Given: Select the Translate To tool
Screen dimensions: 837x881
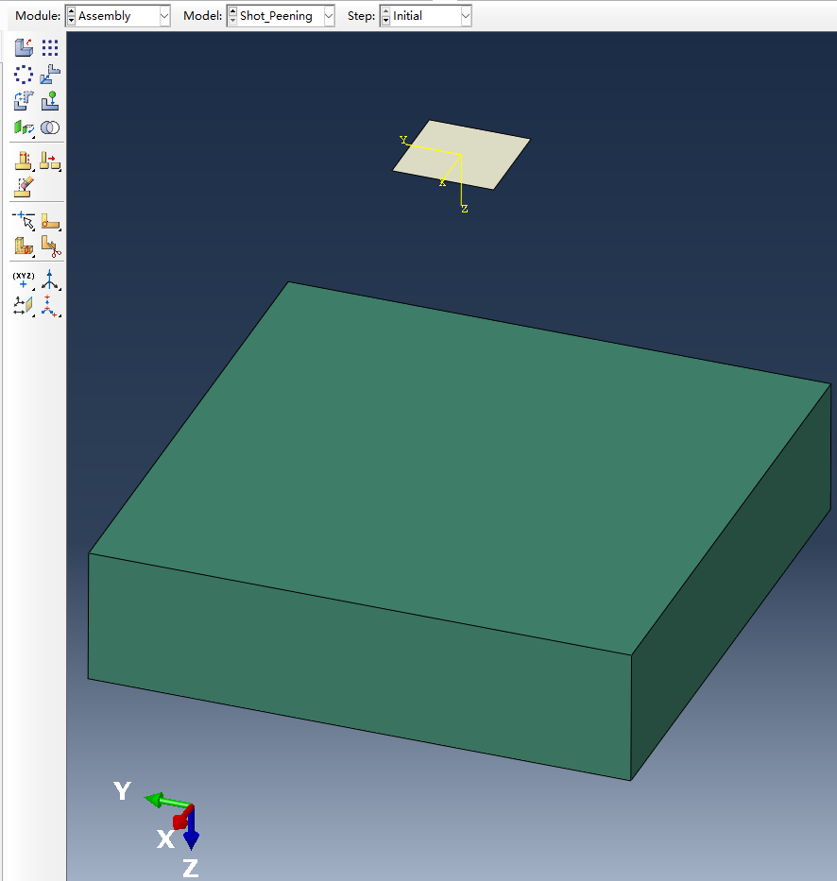Looking at the screenshot, I should (50, 101).
